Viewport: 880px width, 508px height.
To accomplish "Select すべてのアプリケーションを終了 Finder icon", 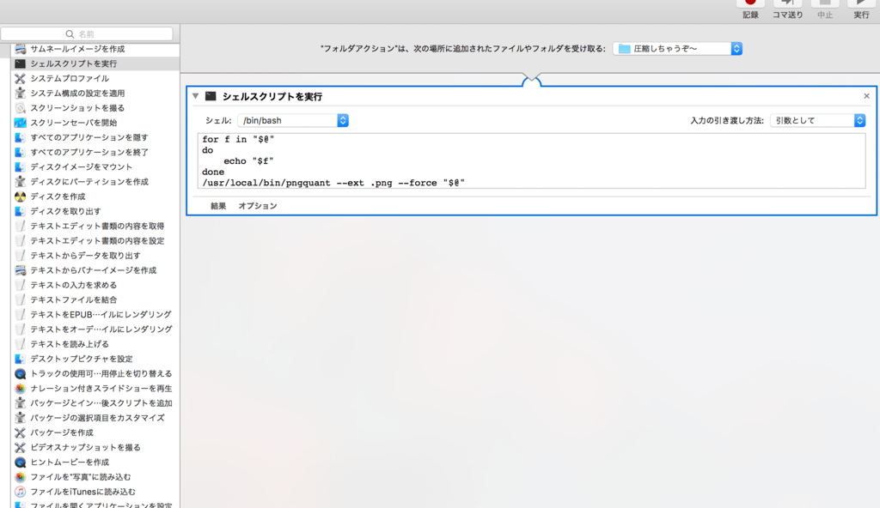I will 21,152.
